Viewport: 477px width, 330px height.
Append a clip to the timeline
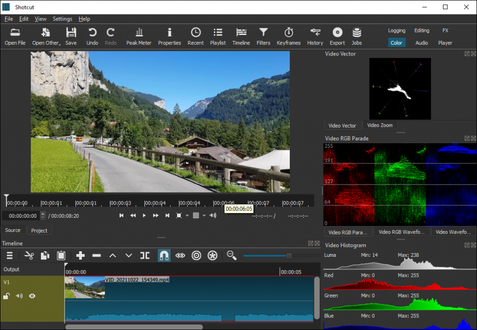pyautogui.click(x=80, y=255)
